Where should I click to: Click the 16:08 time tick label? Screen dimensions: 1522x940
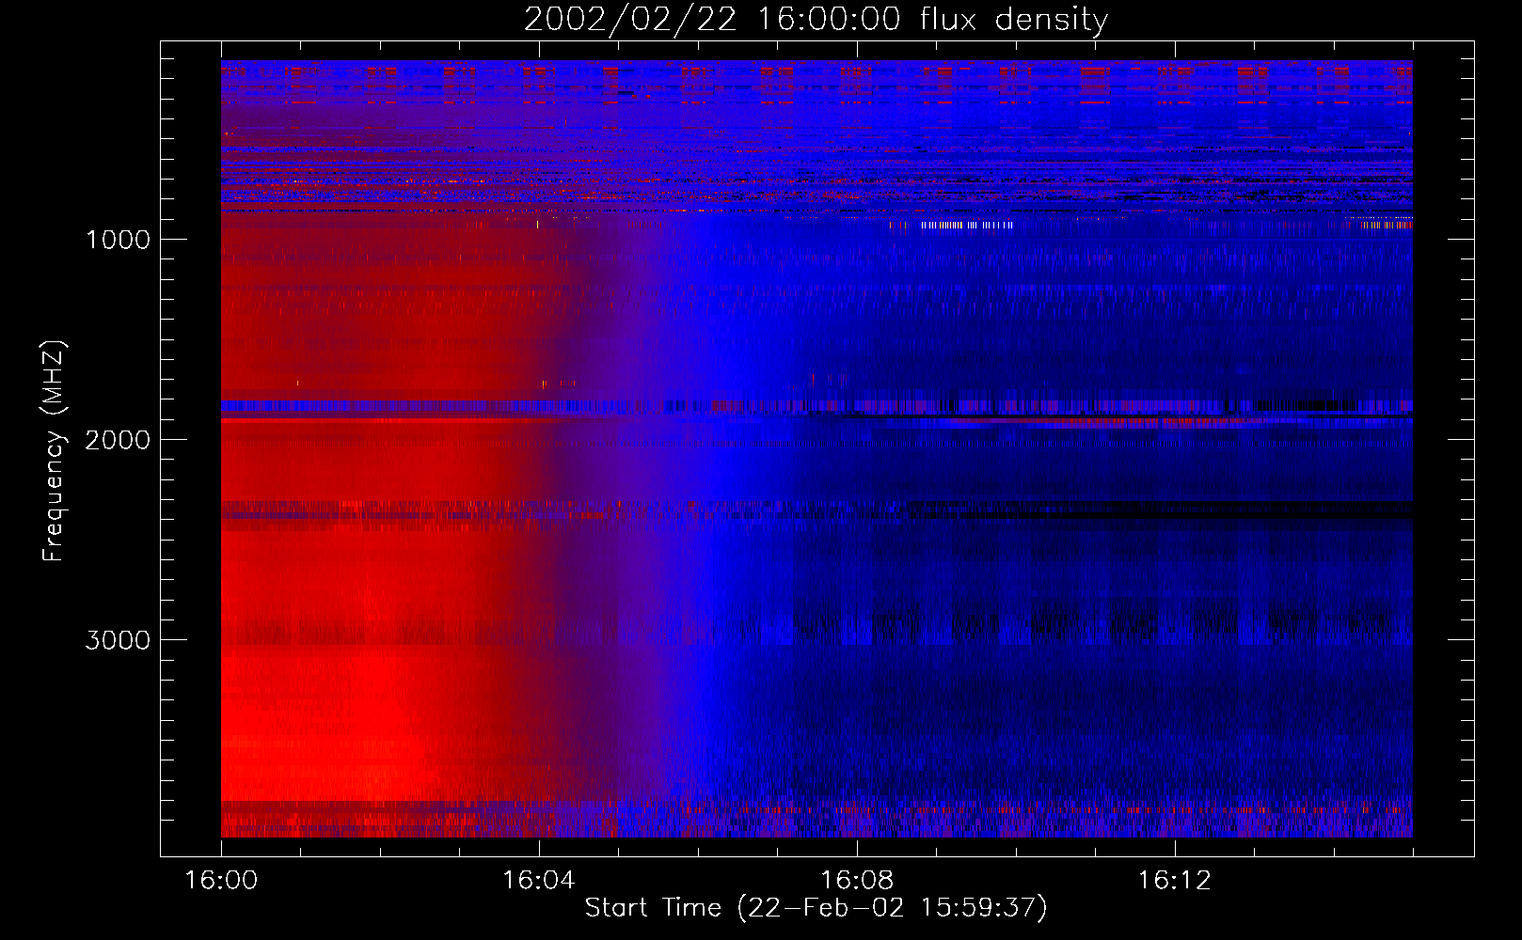pyautogui.click(x=857, y=881)
